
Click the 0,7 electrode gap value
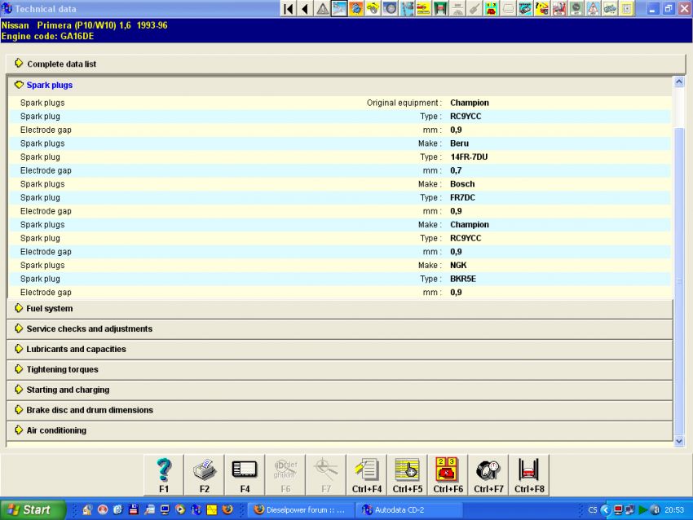(456, 170)
